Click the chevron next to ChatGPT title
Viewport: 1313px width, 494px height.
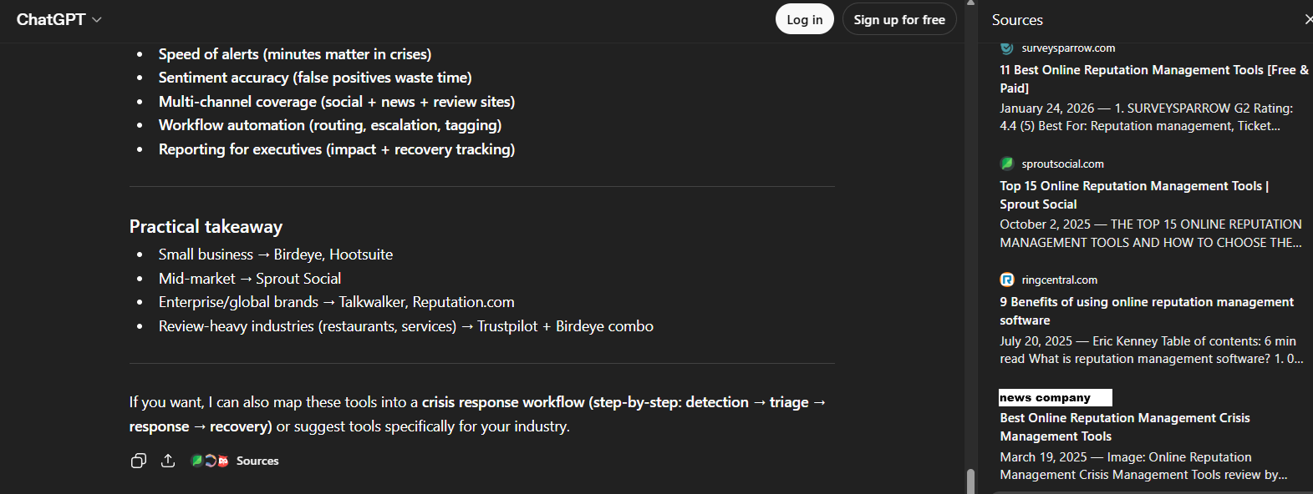97,19
